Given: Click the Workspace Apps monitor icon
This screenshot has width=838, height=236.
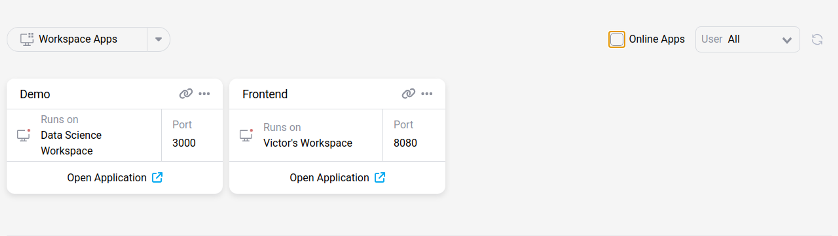Looking at the screenshot, I should click(x=27, y=39).
